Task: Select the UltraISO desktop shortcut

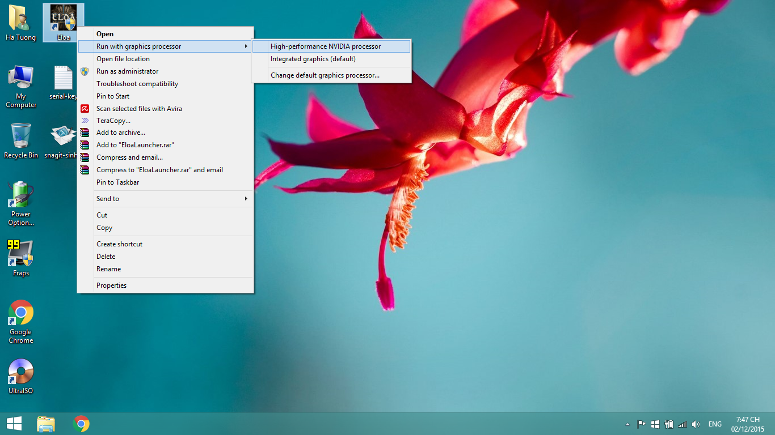Action: (21, 377)
